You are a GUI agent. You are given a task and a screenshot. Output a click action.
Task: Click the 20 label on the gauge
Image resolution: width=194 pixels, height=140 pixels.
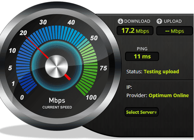[x=23, y=33]
